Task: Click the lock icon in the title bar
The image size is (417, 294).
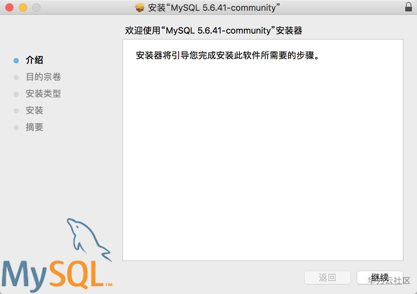Action: tap(408, 7)
